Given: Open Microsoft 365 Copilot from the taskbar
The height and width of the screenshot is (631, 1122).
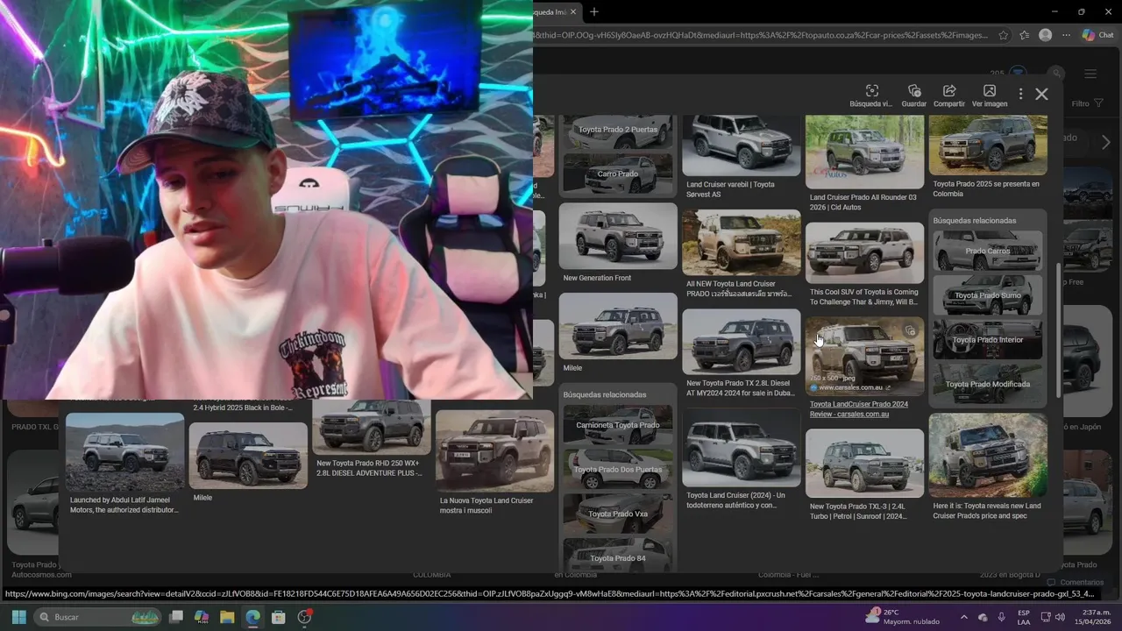Looking at the screenshot, I should tap(202, 617).
